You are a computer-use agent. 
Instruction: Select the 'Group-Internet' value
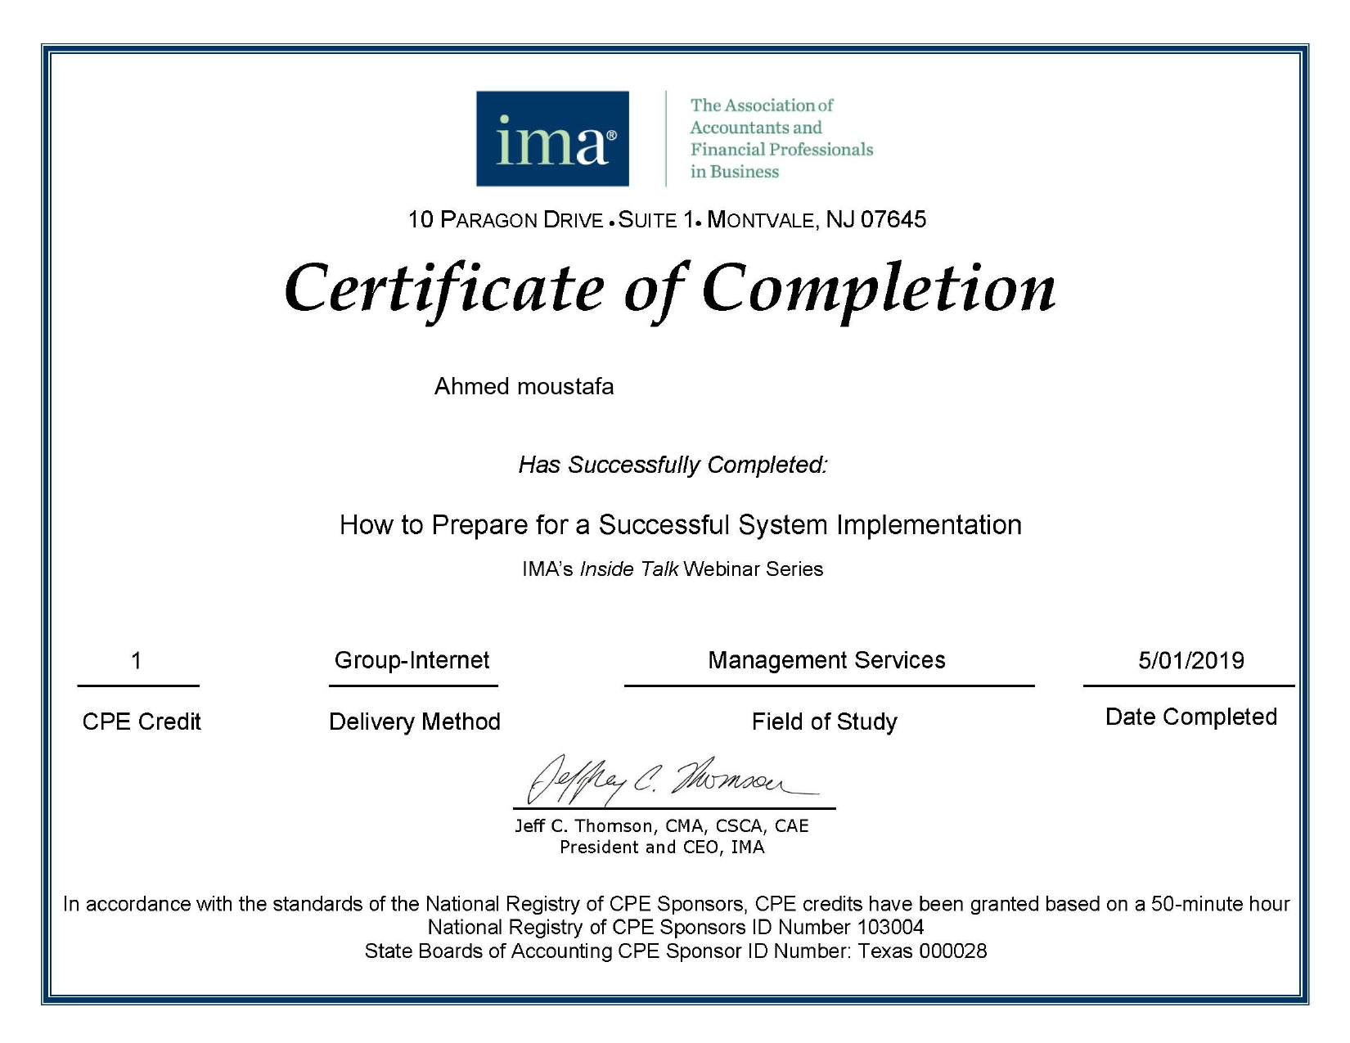[412, 660]
